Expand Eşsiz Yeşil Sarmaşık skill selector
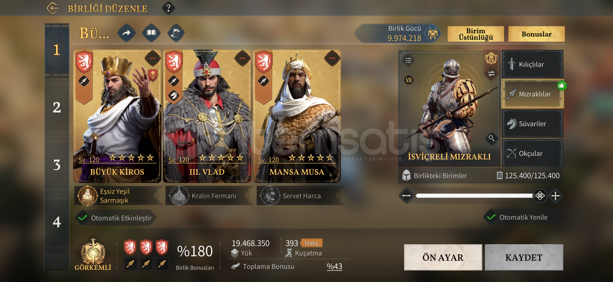Screen dimensions: 613x282 click(157, 195)
